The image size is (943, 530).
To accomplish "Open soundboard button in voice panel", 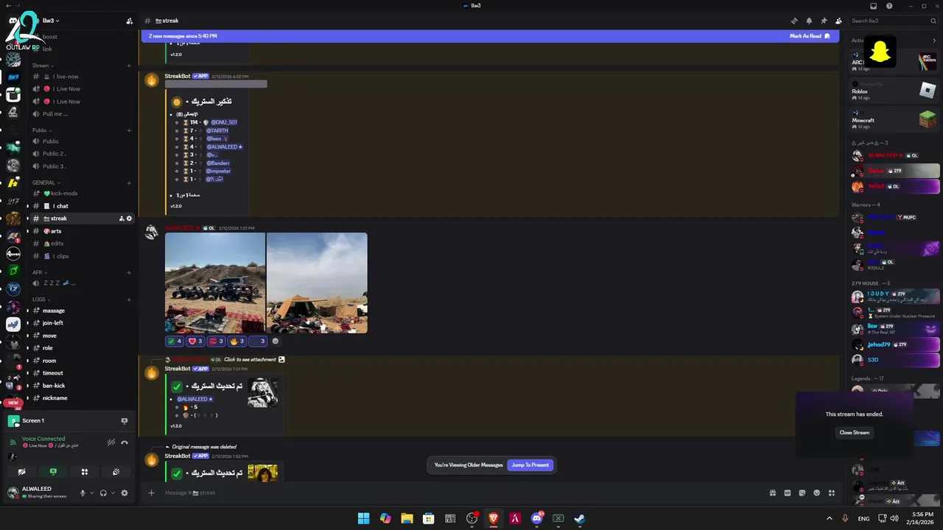I will click(x=116, y=472).
